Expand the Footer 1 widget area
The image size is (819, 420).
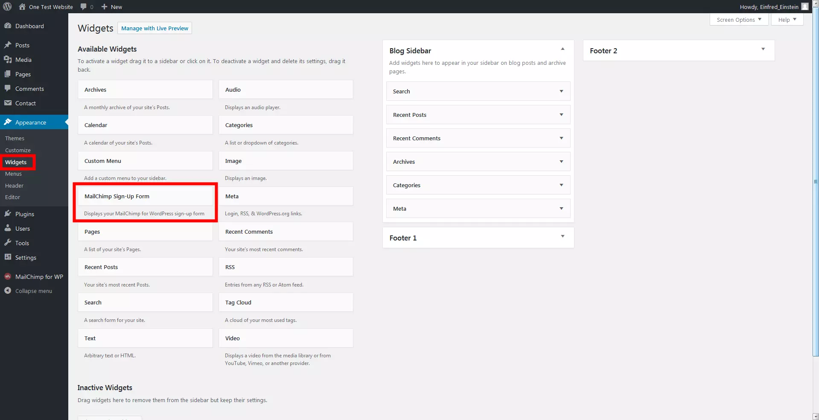563,237
